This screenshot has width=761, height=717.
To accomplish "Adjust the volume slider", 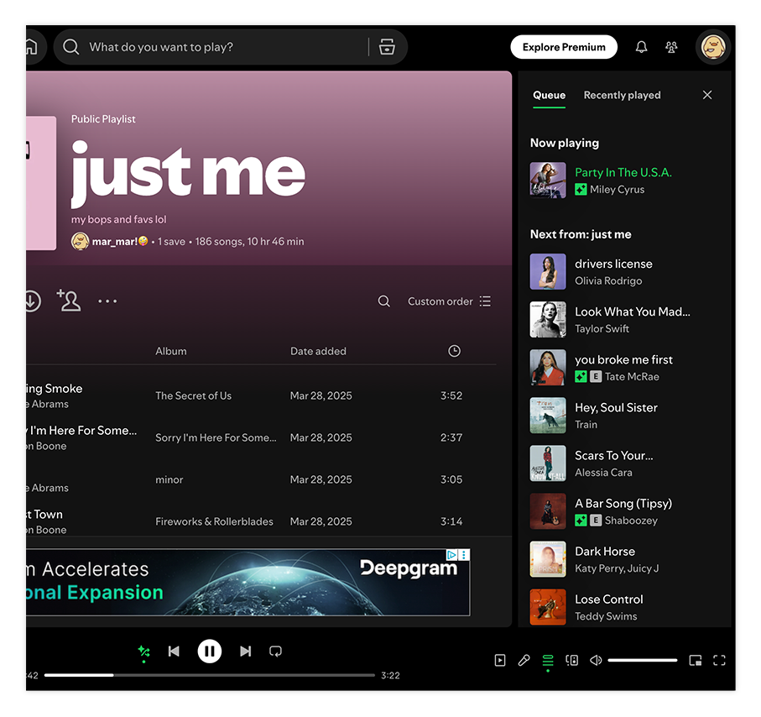I will 642,660.
